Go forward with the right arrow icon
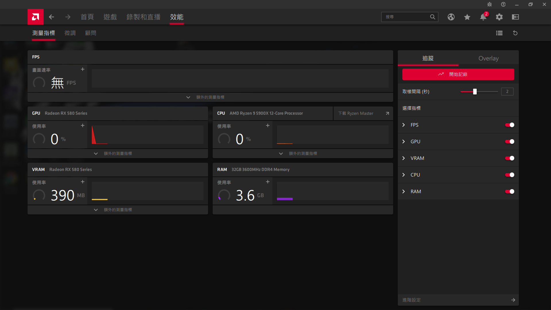 point(68,17)
